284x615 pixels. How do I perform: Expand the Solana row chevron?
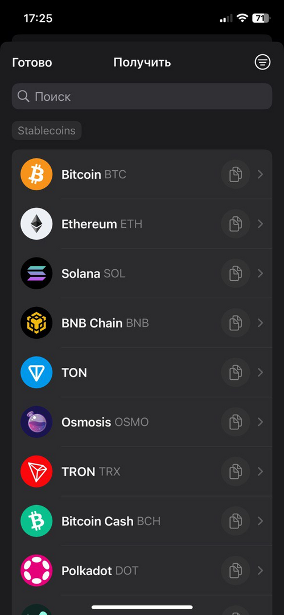click(261, 273)
